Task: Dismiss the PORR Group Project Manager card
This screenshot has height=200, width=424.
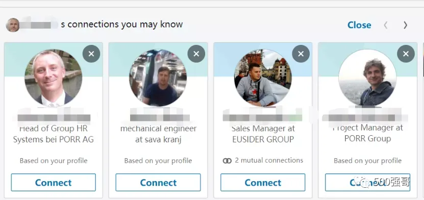Action: (406, 54)
